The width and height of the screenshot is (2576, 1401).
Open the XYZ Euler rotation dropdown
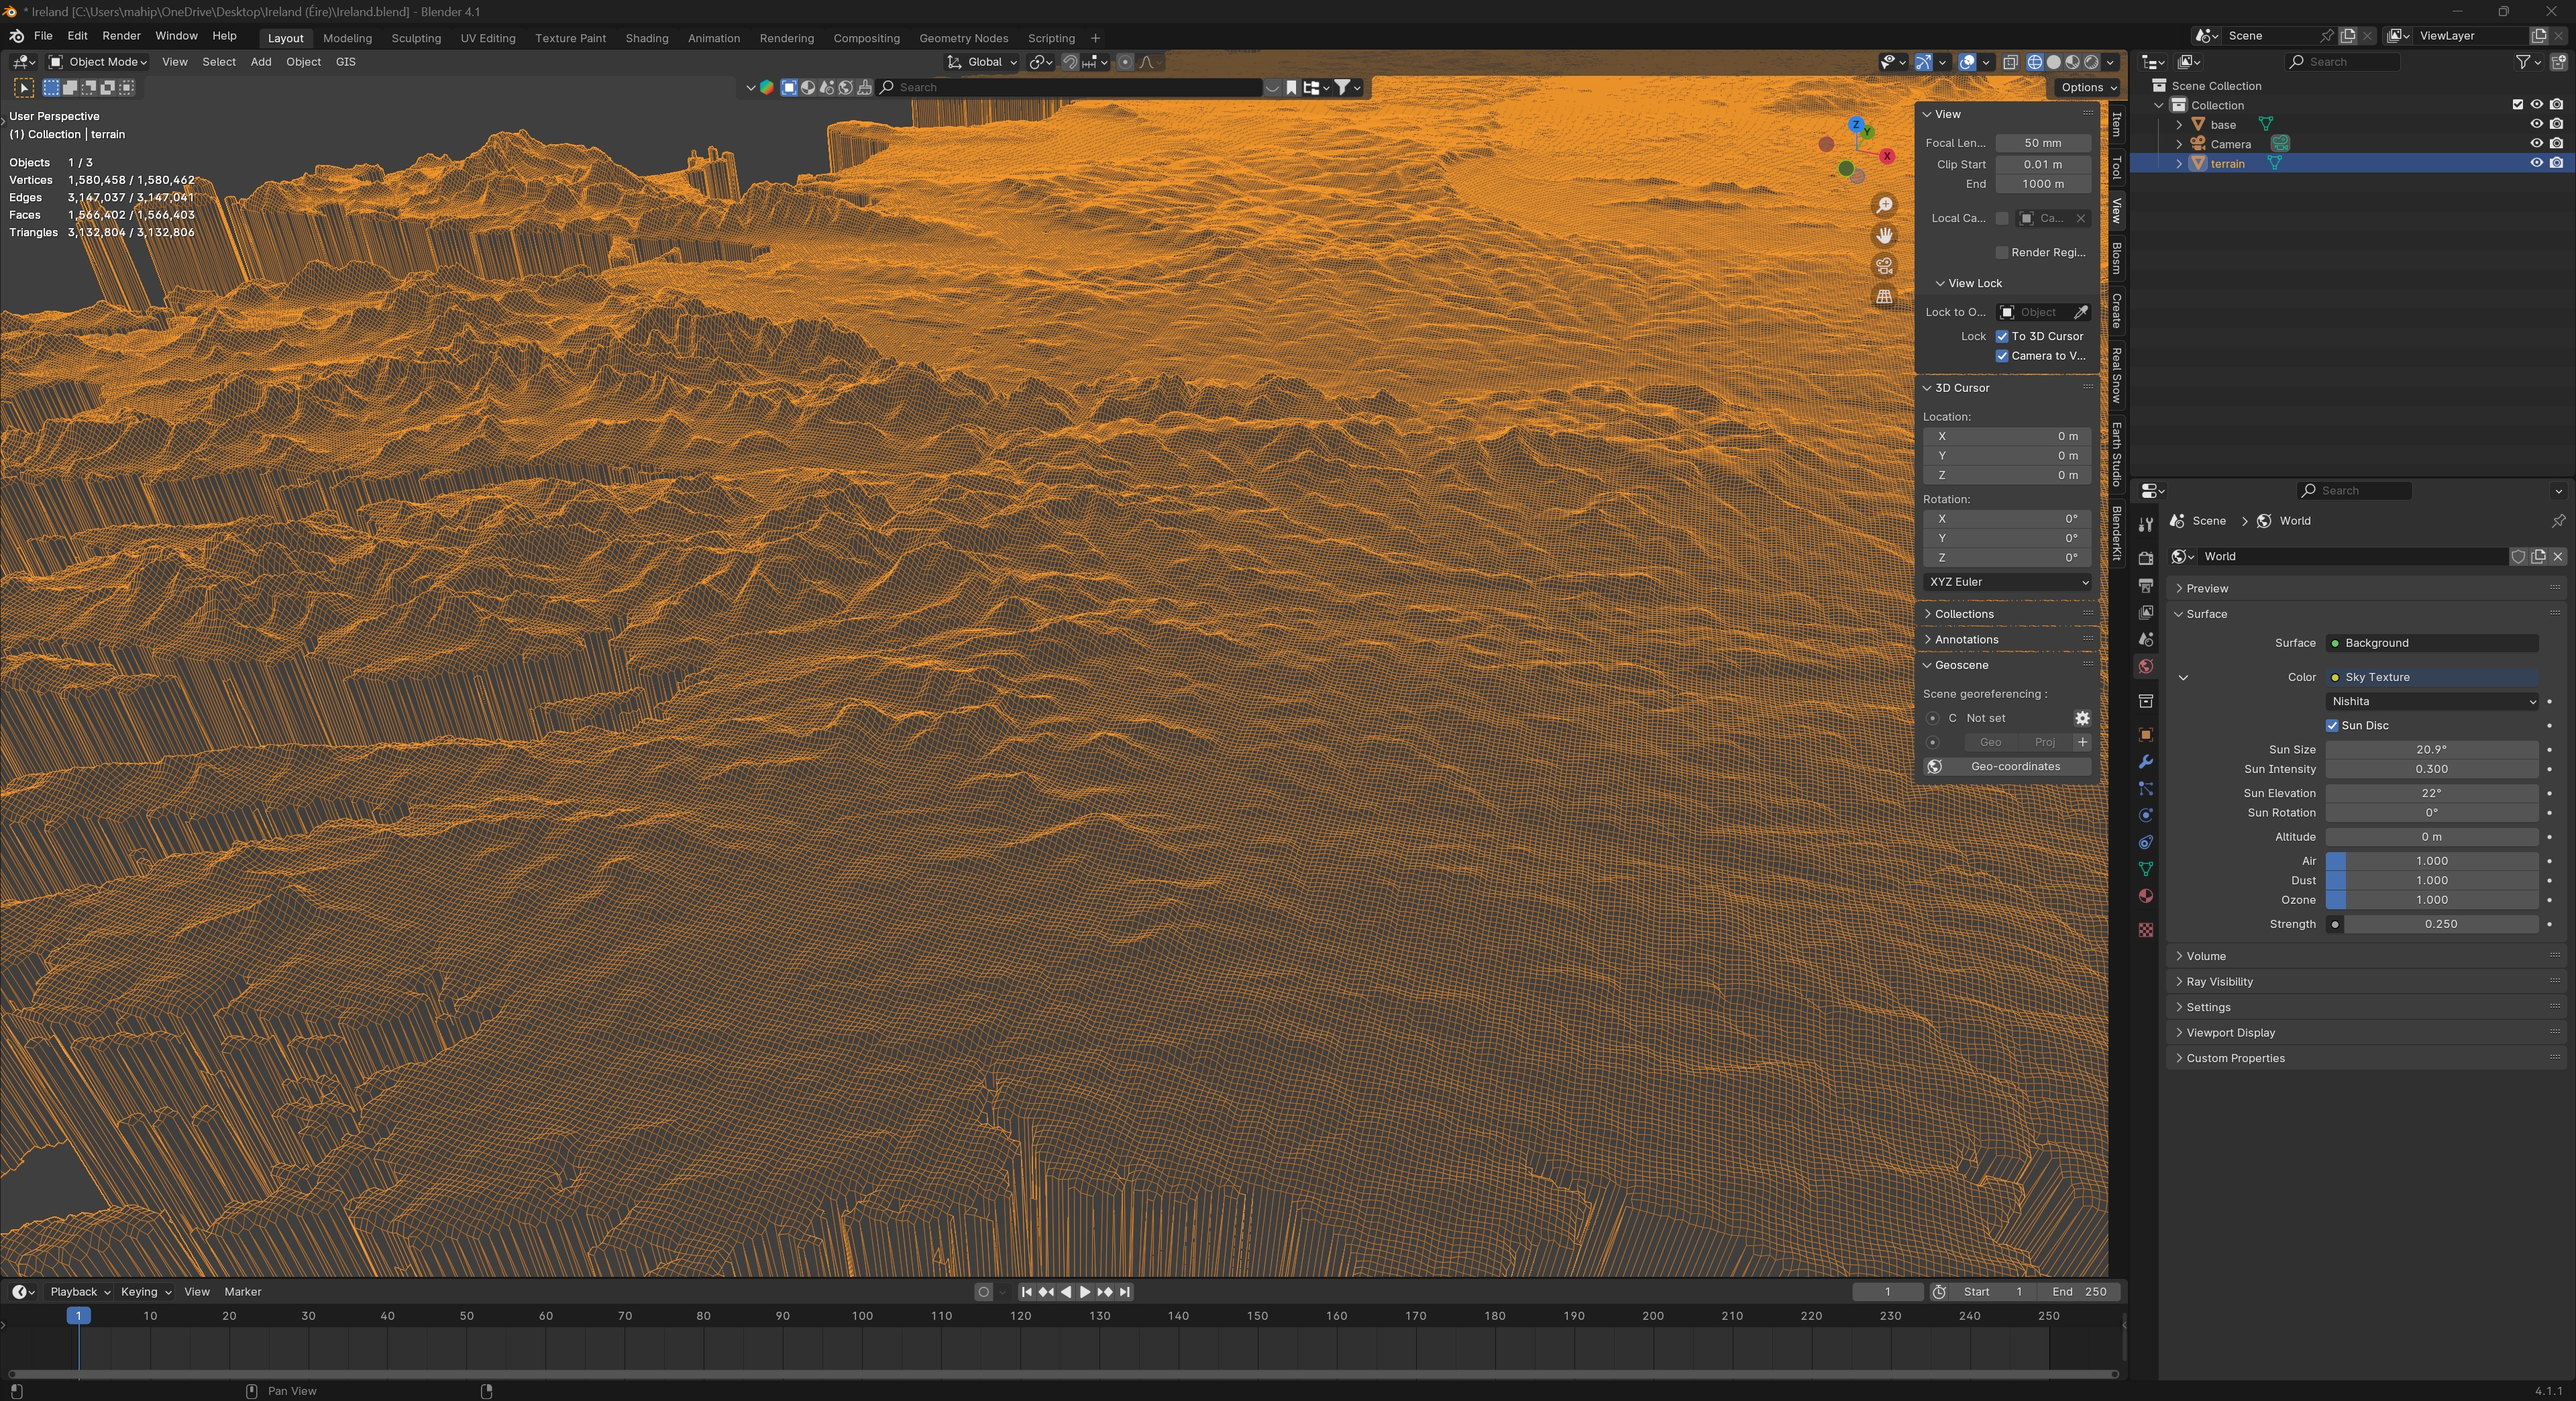[2007, 582]
